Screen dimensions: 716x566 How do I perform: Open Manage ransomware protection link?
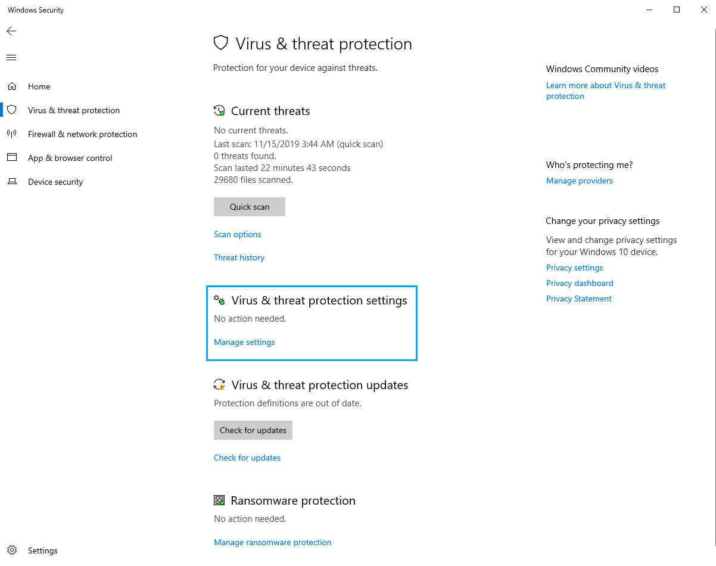tap(273, 542)
